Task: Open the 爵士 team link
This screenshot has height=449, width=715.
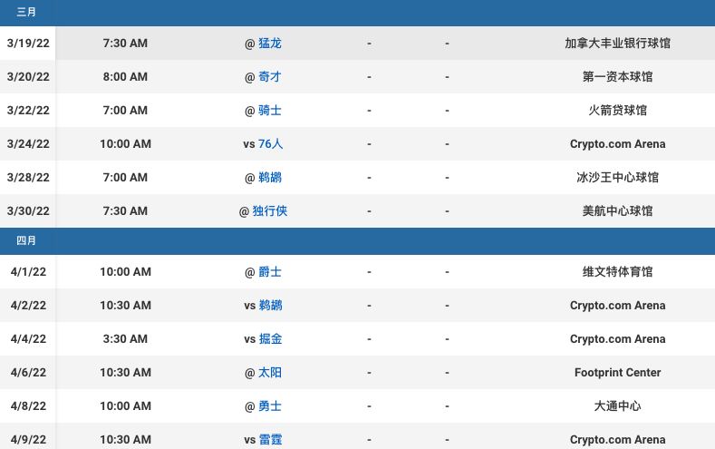Action: point(270,271)
